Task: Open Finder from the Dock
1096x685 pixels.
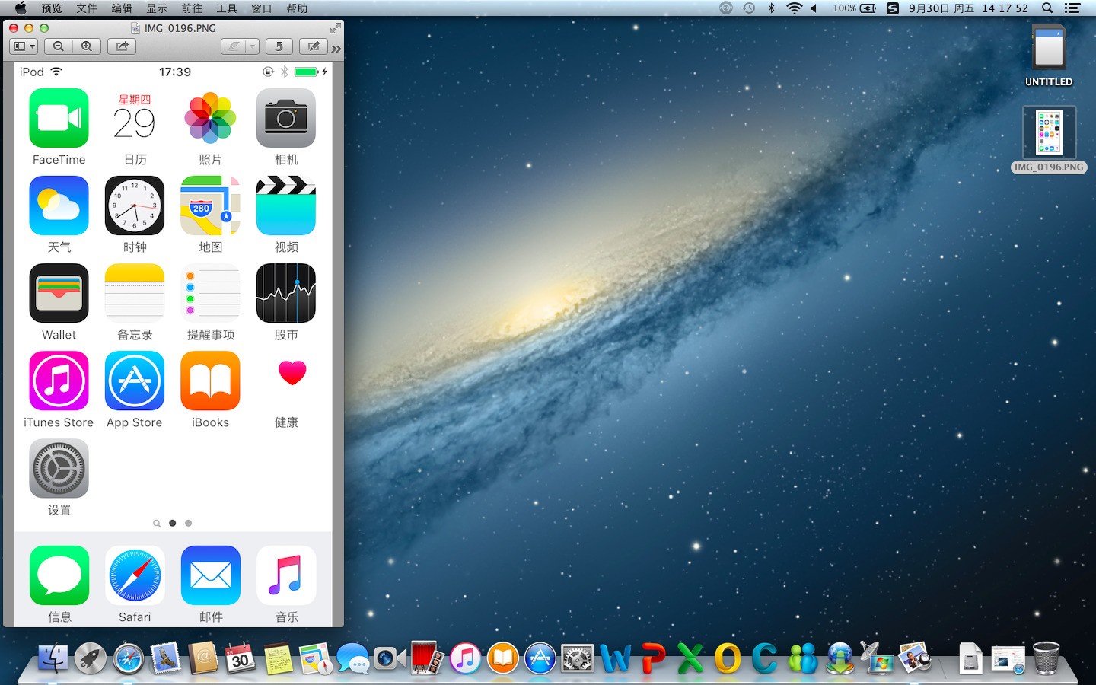Action: tap(53, 658)
